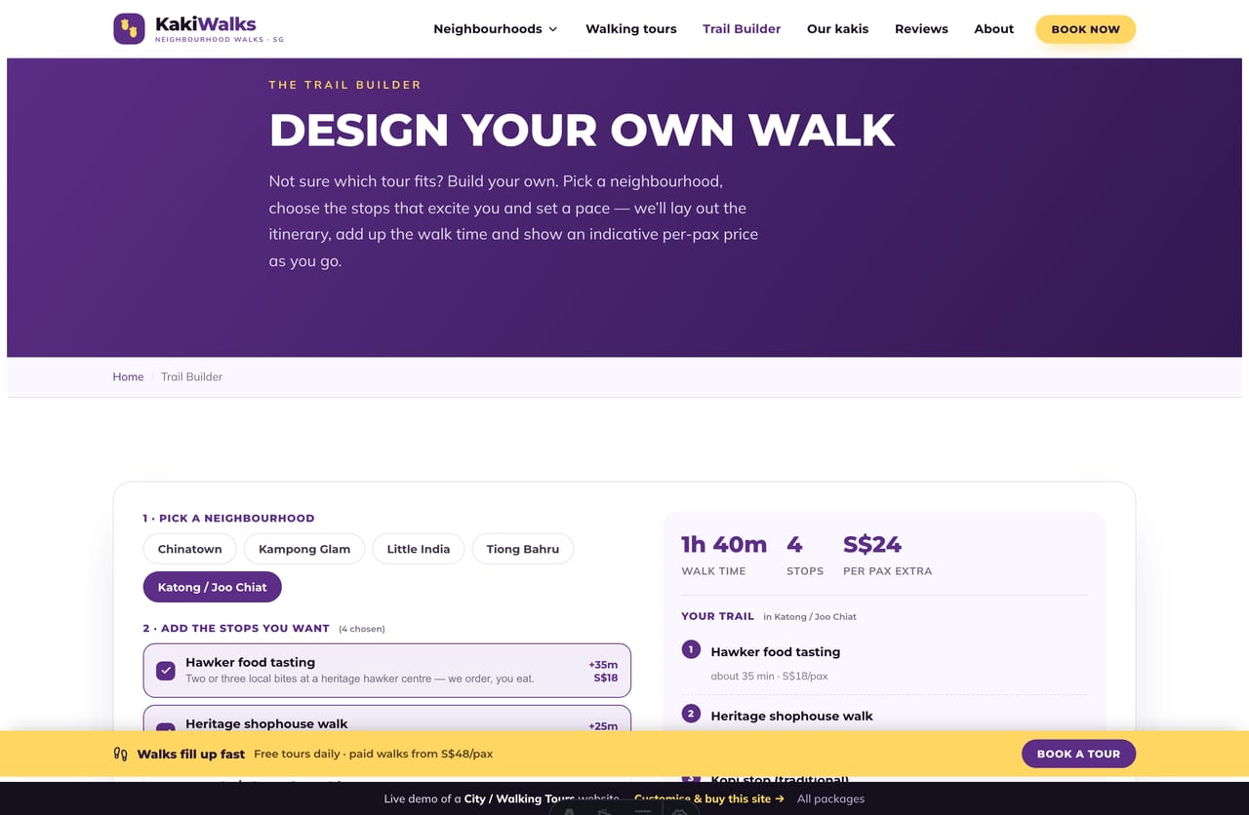The image size is (1249, 815).
Task: Click the step 1 Hawker food tasting trail entry
Action: [x=883, y=663]
